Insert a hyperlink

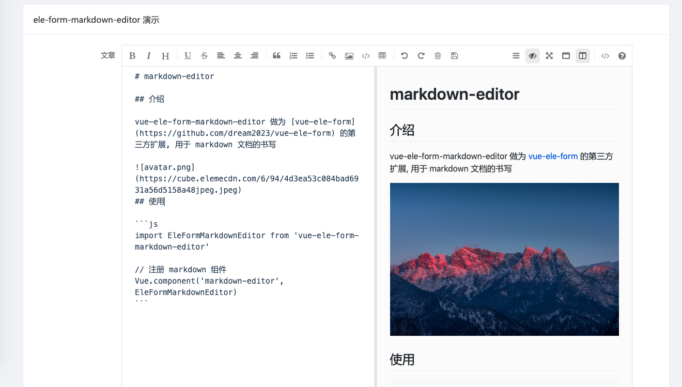coord(332,56)
